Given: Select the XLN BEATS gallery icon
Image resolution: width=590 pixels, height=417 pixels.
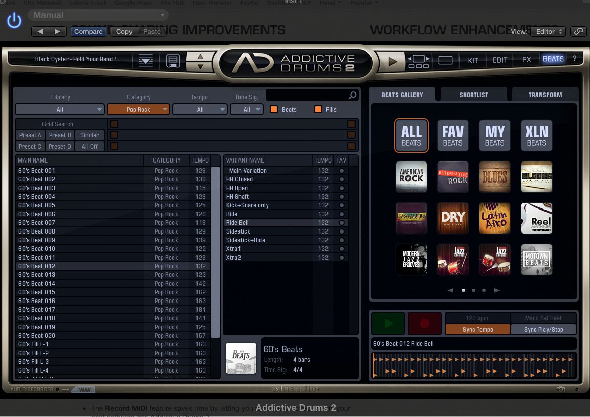Looking at the screenshot, I should pos(537,135).
